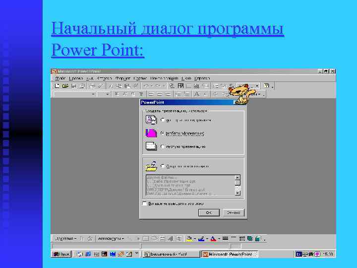Open the 'Правка' menu
This screenshot has height=268, width=357.
(76, 78)
